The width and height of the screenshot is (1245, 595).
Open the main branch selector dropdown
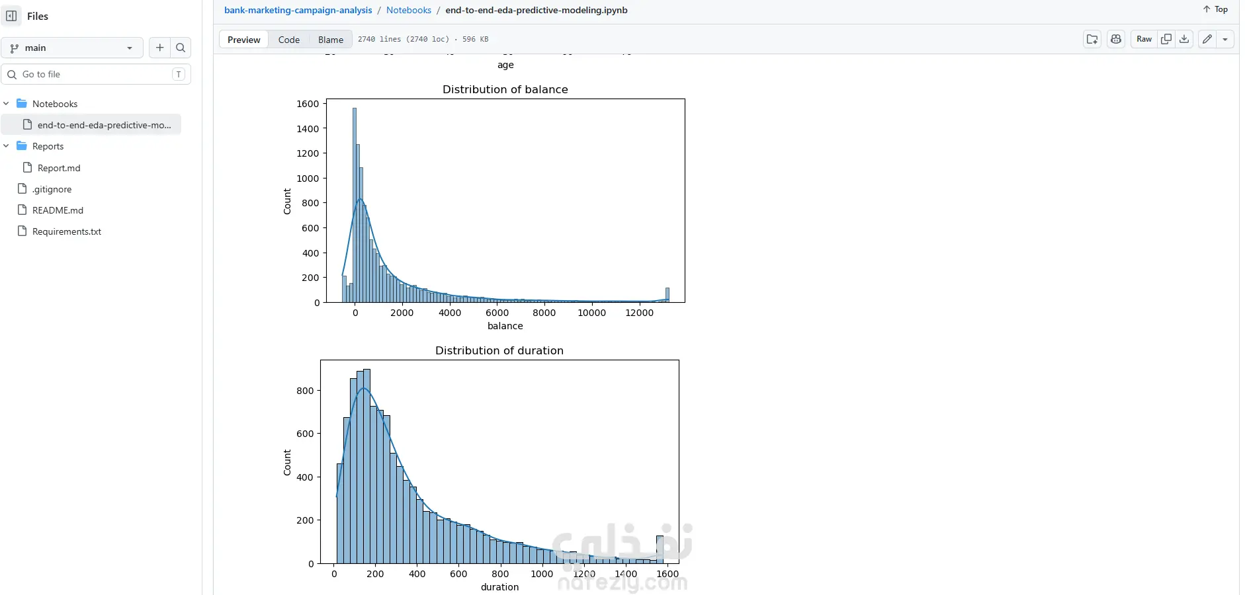click(72, 48)
